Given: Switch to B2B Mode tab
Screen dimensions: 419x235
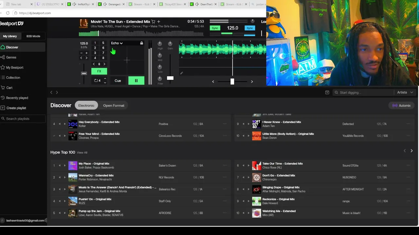Looking at the screenshot, I should [x=33, y=36].
